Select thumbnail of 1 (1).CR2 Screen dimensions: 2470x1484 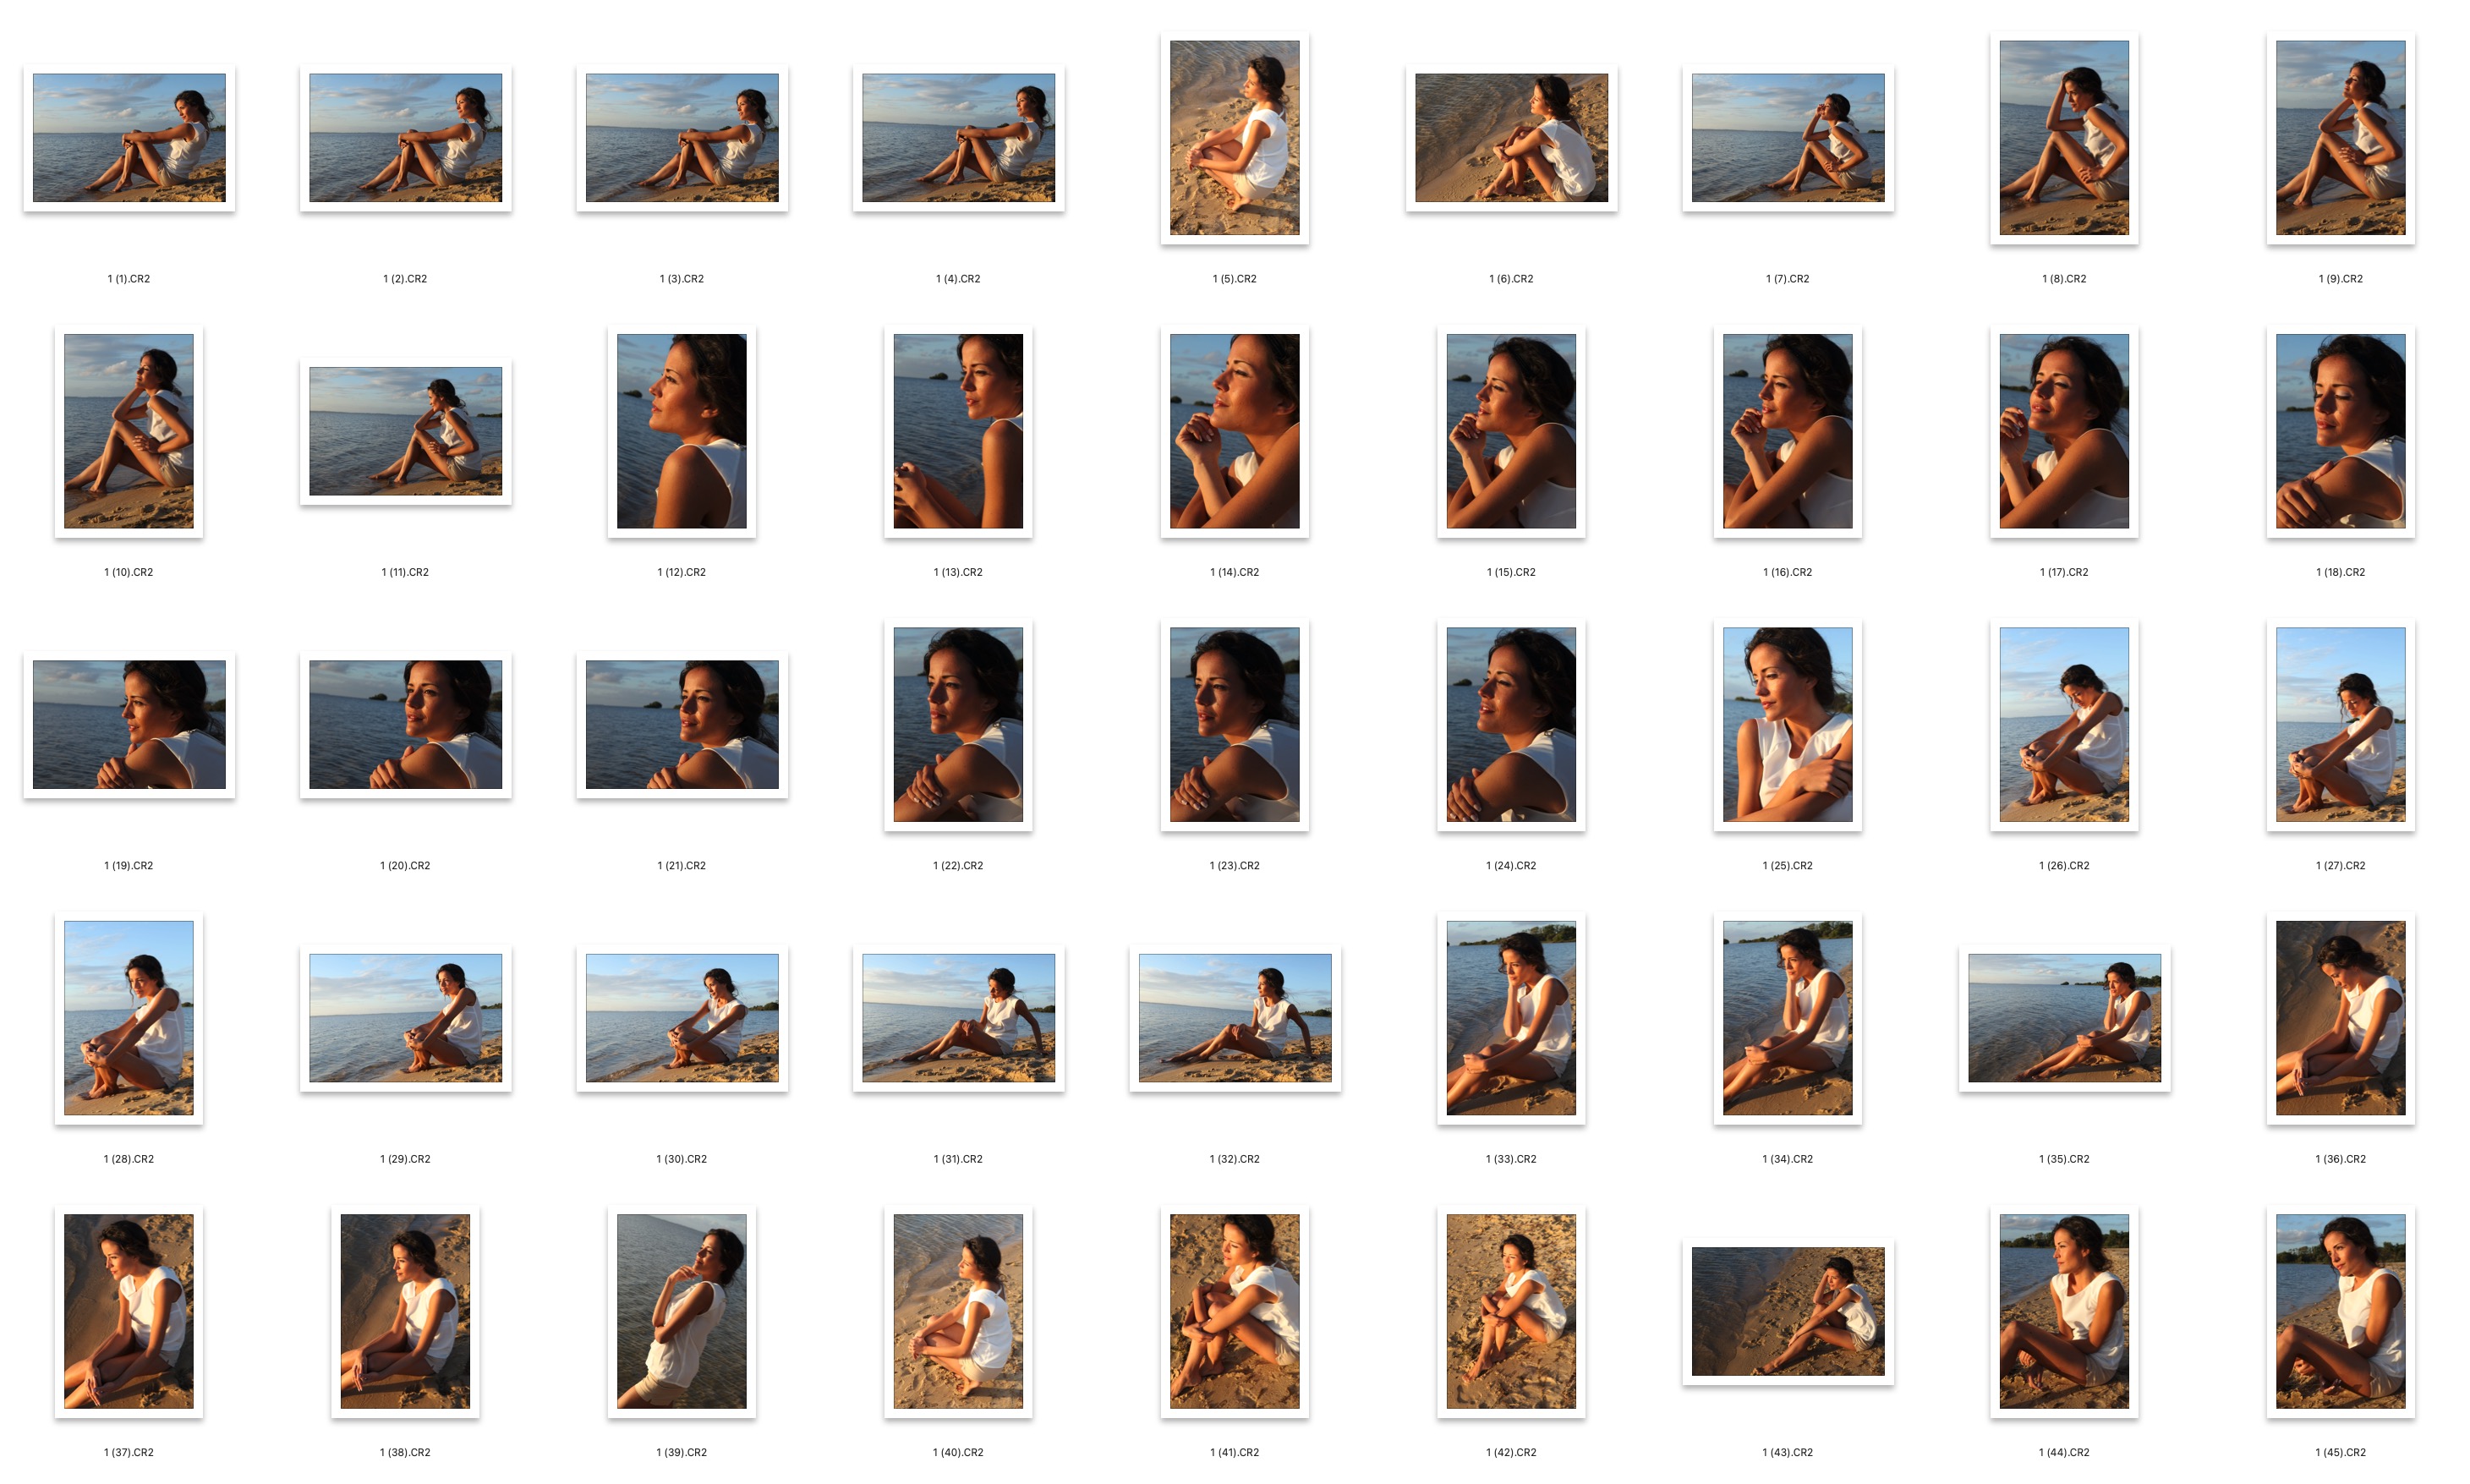[x=129, y=138]
